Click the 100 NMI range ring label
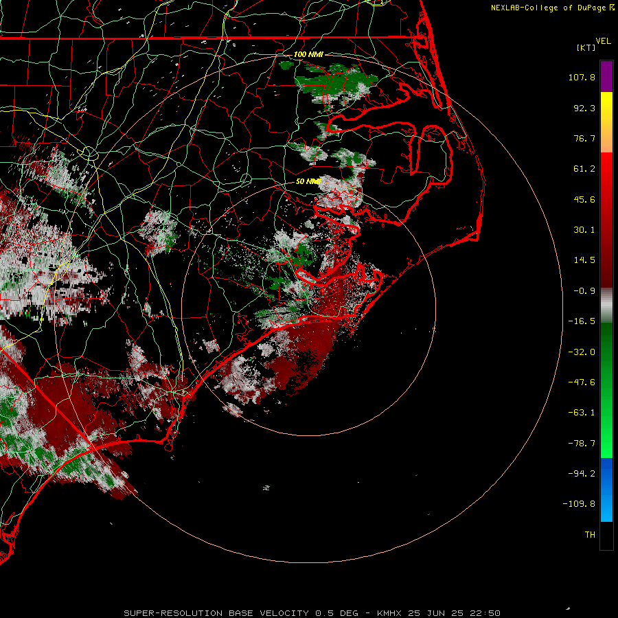Screen dimensions: 618x618 (308, 54)
